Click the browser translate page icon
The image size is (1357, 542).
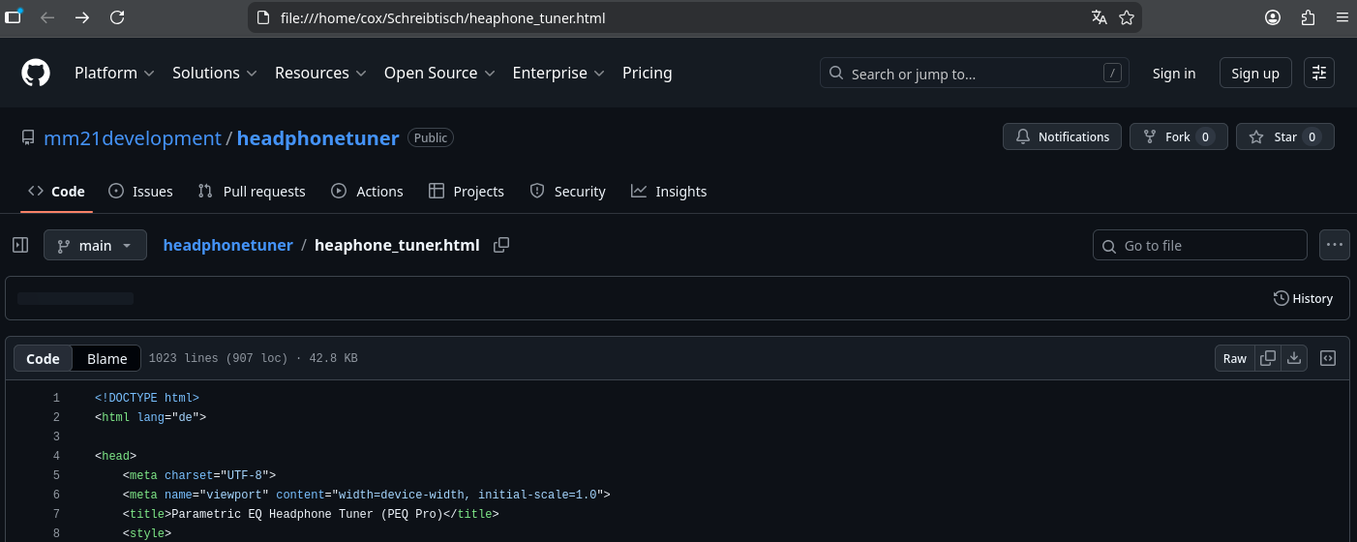pyautogui.click(x=1099, y=17)
